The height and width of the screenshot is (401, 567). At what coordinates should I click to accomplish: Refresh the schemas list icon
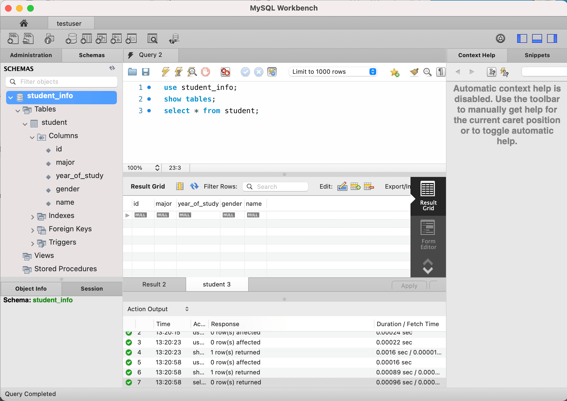pyautogui.click(x=112, y=68)
